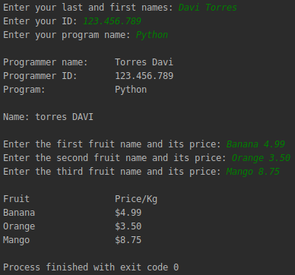Click the 'Programmer ID:' label line
295x275 pixels.
pos(40,76)
